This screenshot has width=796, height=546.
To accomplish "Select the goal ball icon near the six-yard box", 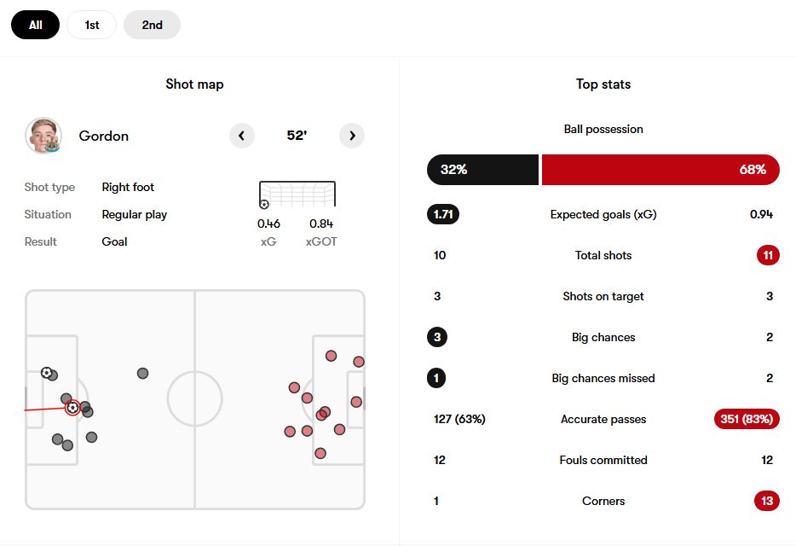I will coord(46,373).
